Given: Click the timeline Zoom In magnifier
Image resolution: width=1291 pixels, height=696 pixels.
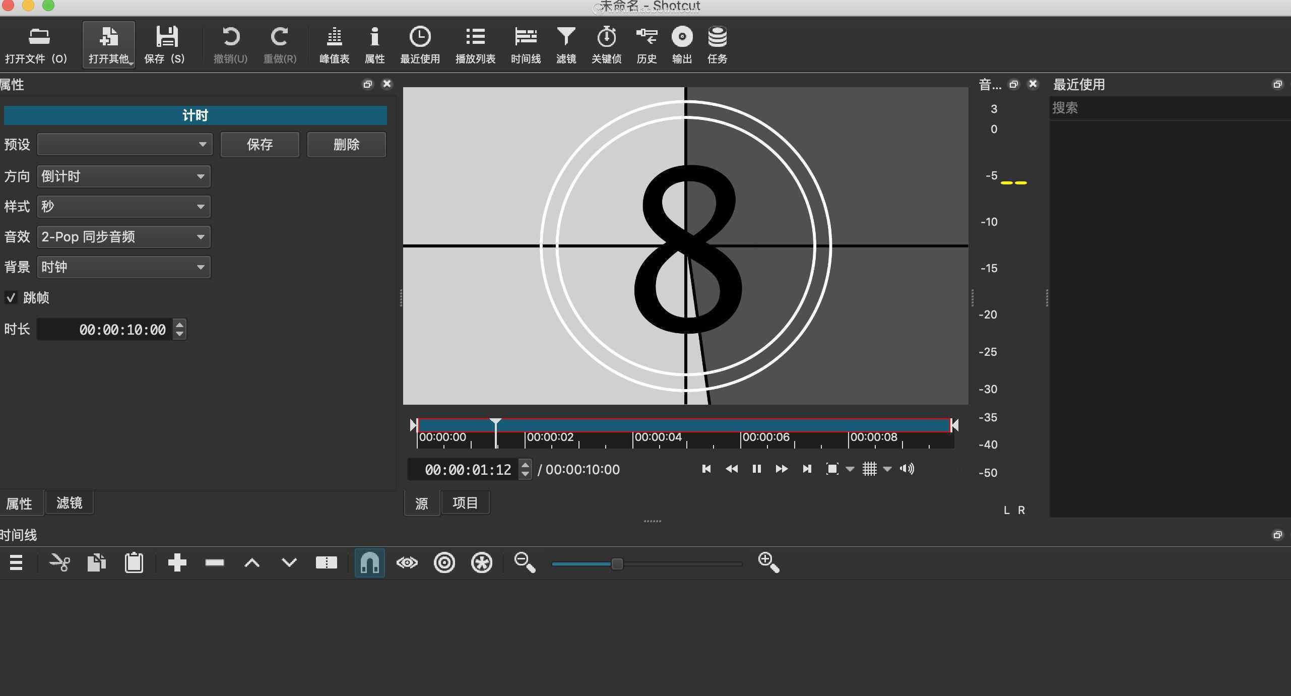Looking at the screenshot, I should (x=768, y=562).
